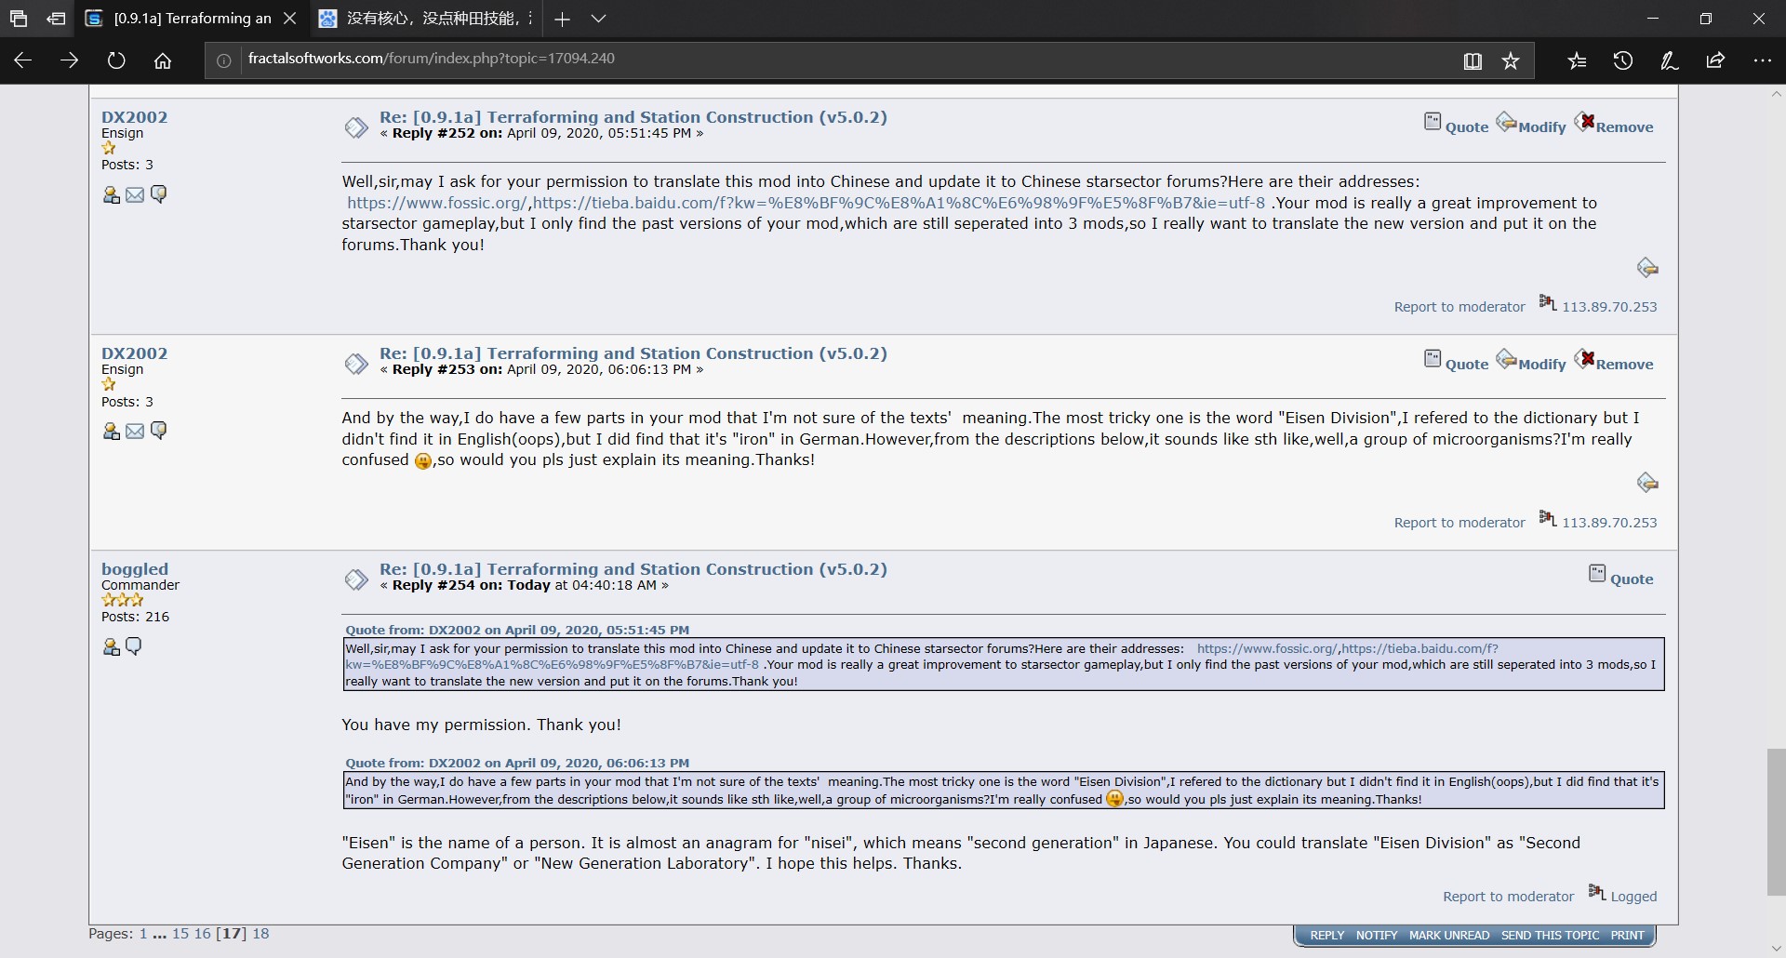Open Reading view icon in address bar

point(1473,60)
